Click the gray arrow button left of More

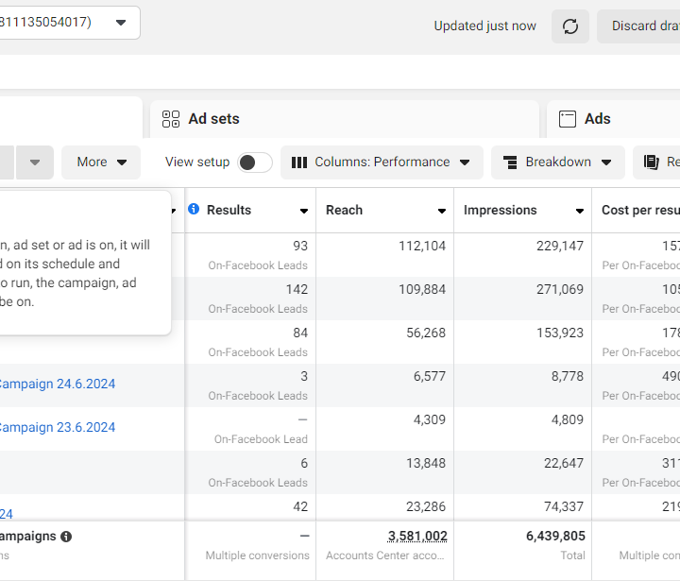pos(35,162)
